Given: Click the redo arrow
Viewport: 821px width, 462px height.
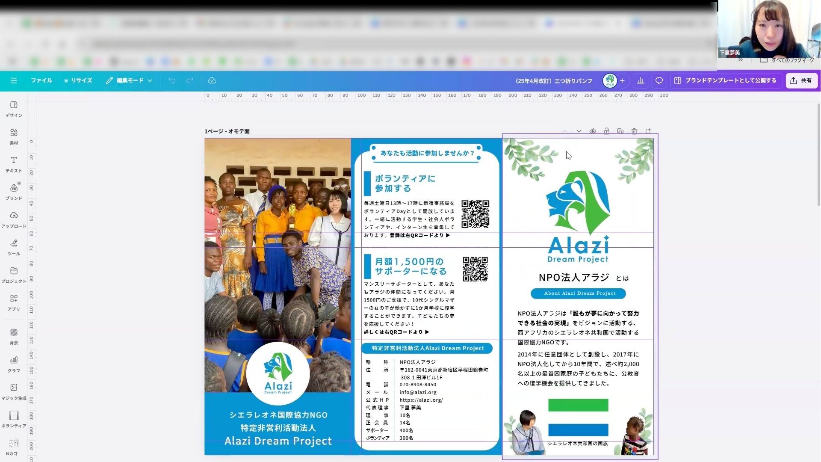Looking at the screenshot, I should [190, 80].
